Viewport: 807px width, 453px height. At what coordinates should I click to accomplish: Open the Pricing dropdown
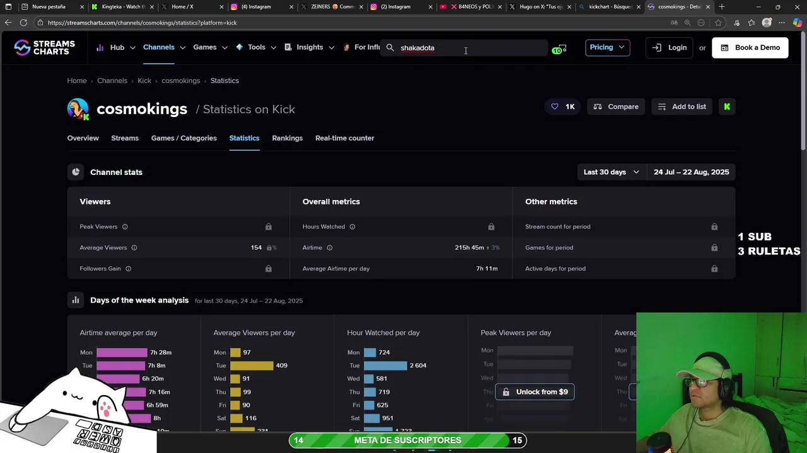607,48
